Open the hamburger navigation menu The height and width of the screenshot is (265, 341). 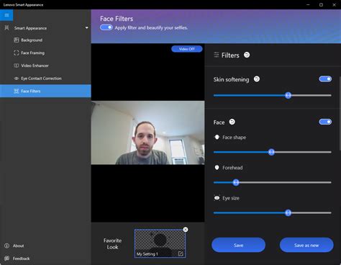click(6, 15)
